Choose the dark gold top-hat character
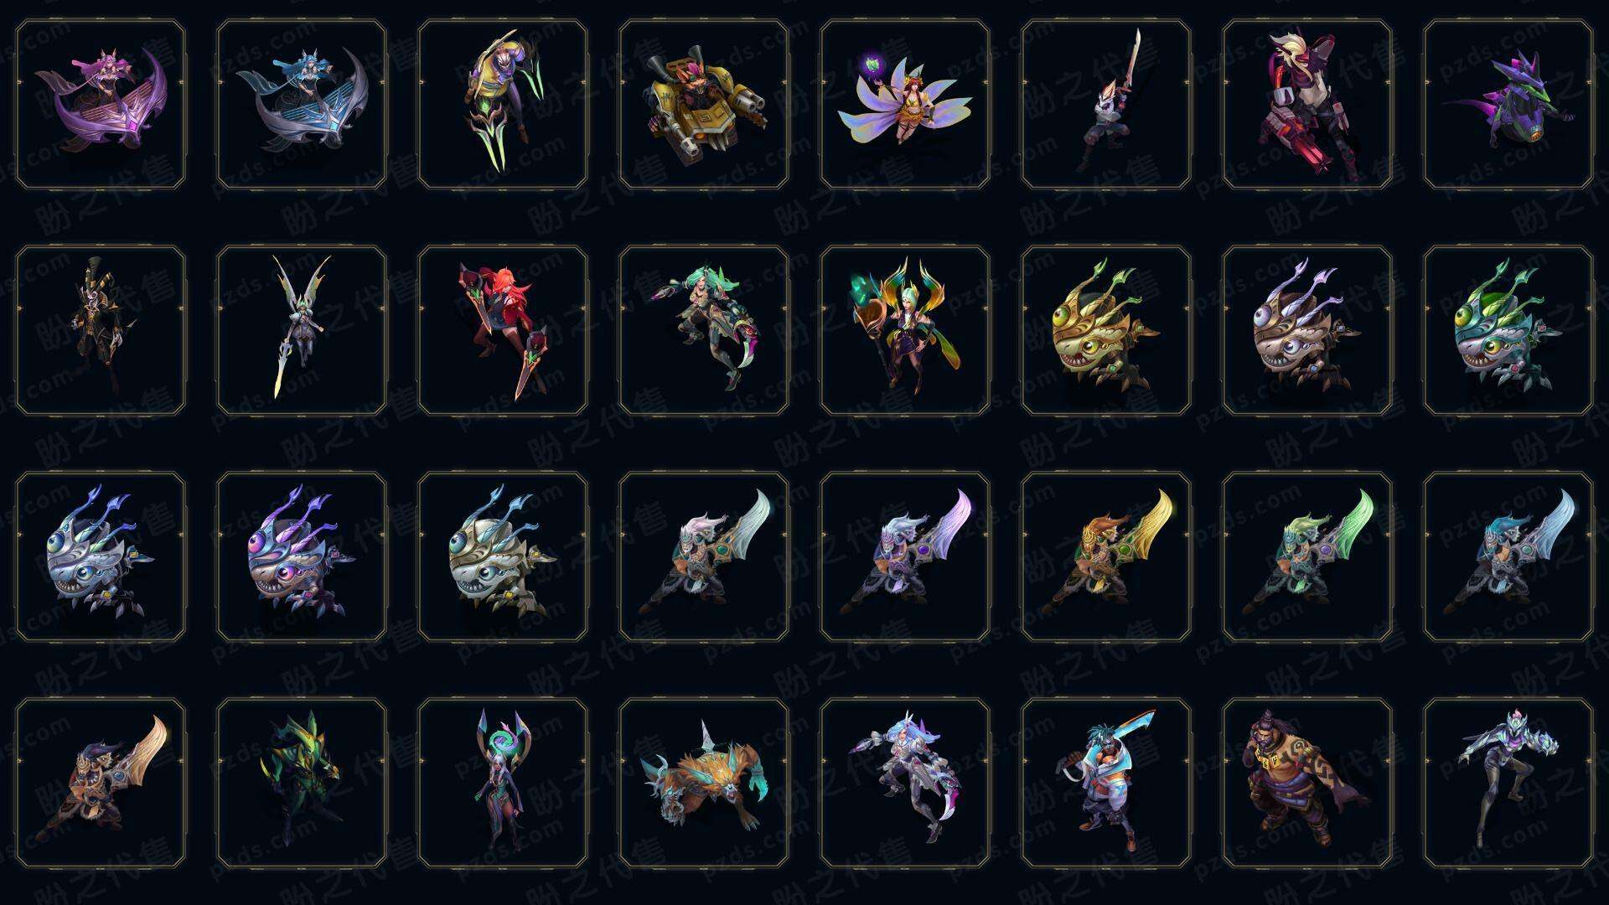Viewport: 1609px width, 905px height. click(x=101, y=330)
